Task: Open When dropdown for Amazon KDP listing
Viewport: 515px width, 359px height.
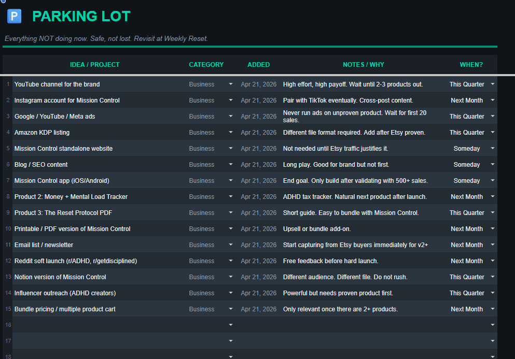Action: coord(492,132)
